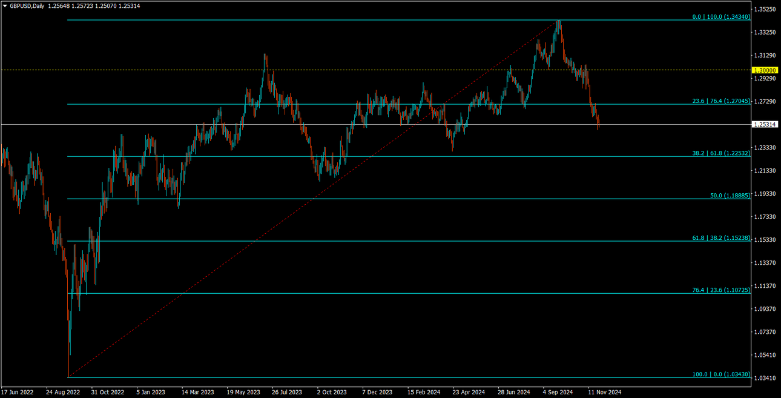The width and height of the screenshot is (781, 398).
Task: Open the triangle menu beside GBPUSD,Daily
Action: point(5,5)
